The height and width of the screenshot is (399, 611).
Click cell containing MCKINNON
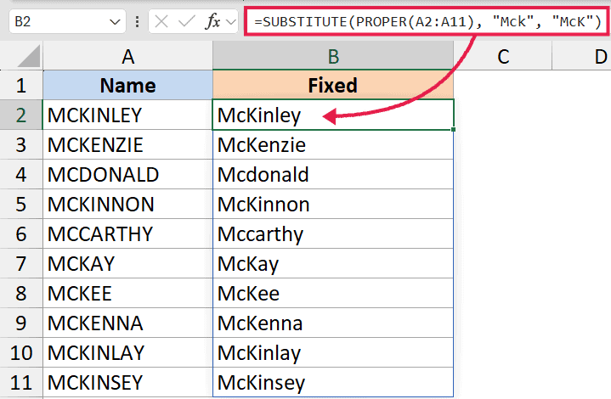coord(127,204)
